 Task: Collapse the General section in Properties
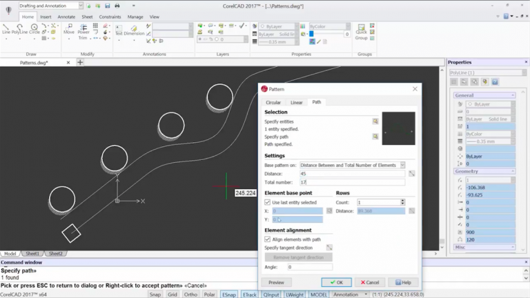click(x=512, y=95)
